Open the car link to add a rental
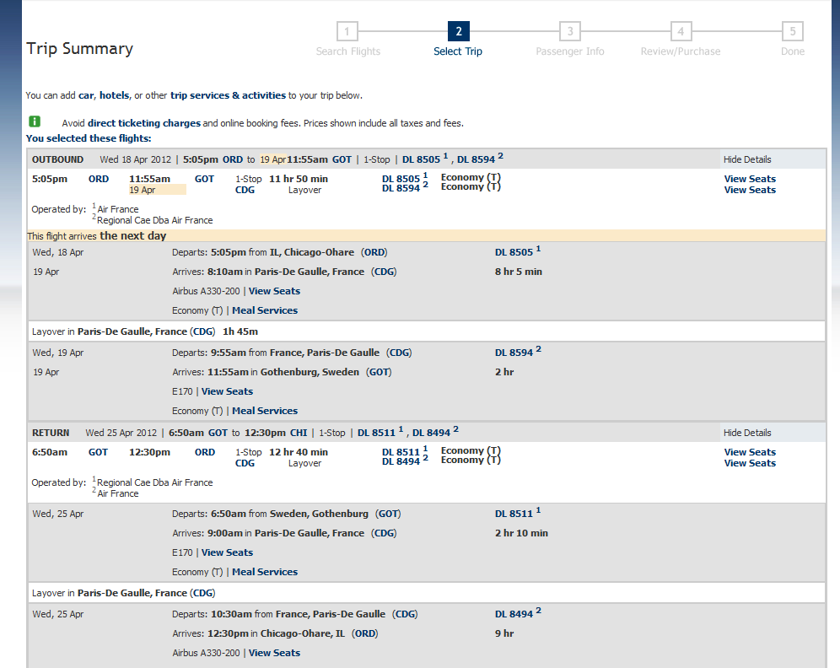This screenshot has width=840, height=668. pos(86,95)
